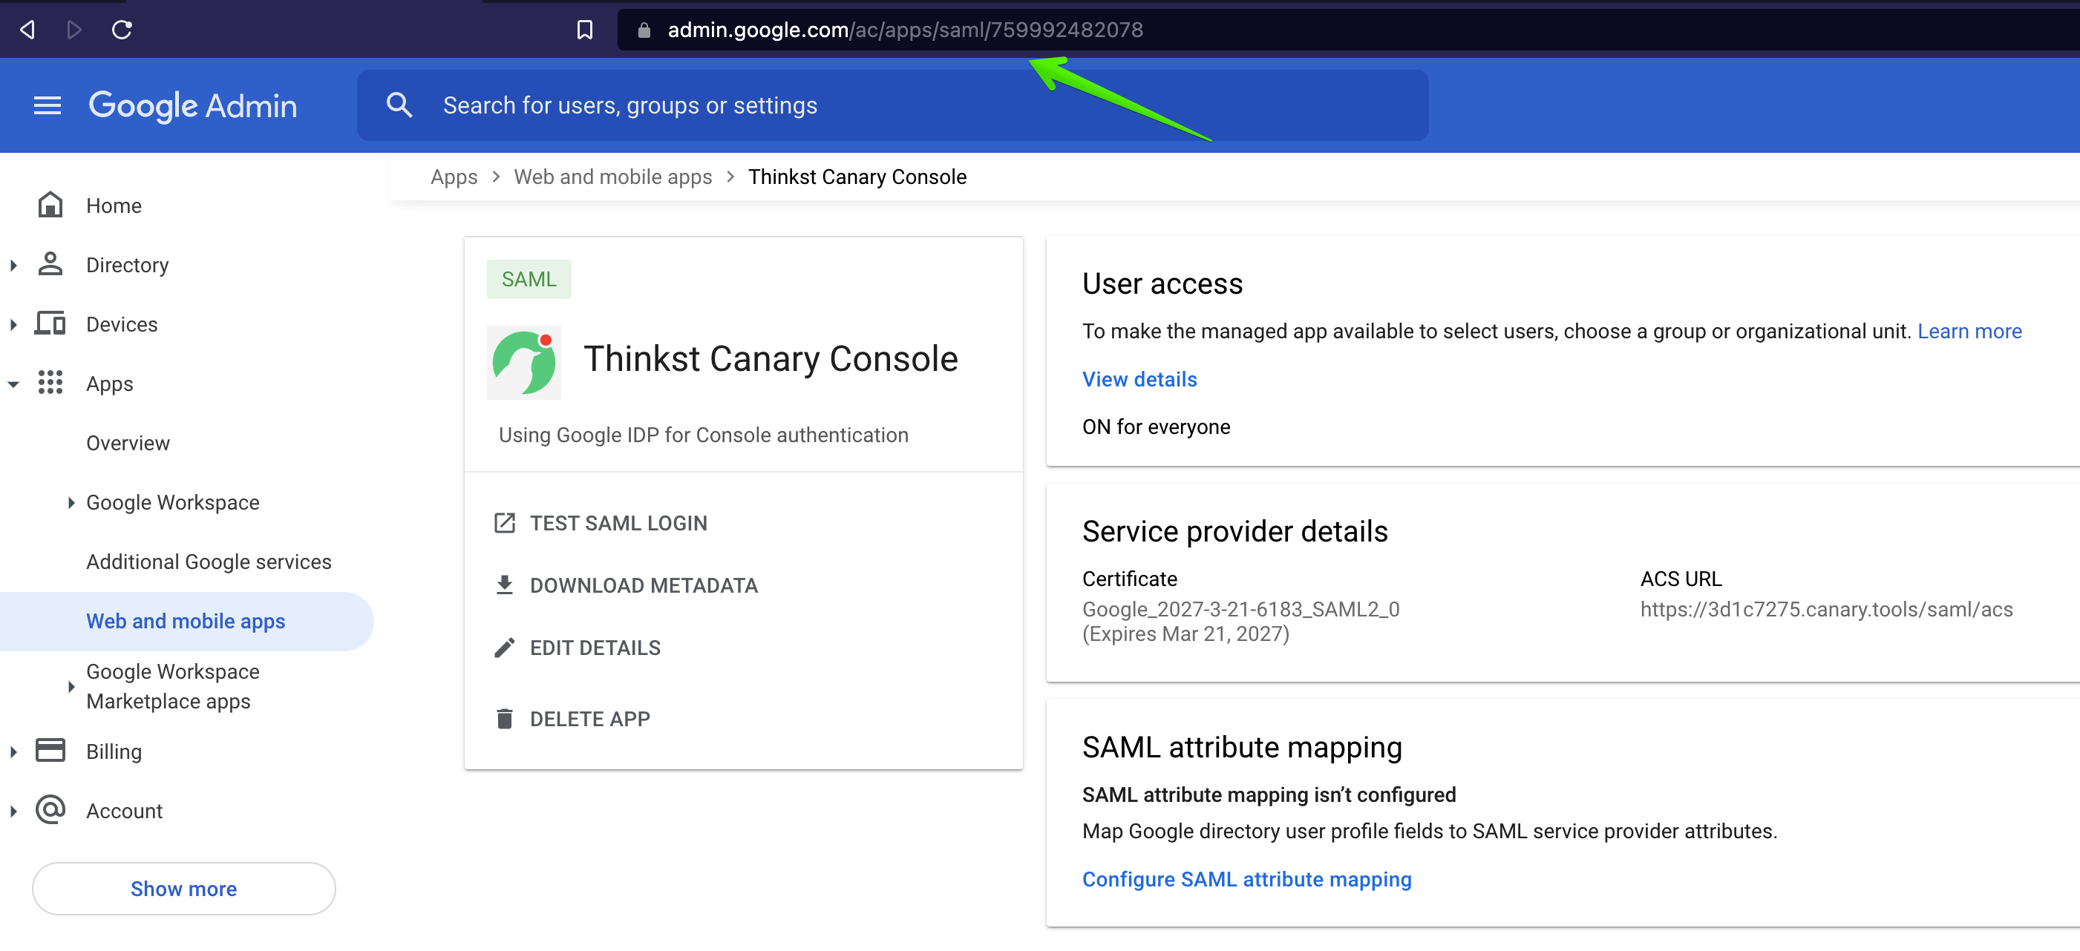Click Configure SAML attribute mapping
Image resolution: width=2080 pixels, height=951 pixels.
tap(1246, 879)
